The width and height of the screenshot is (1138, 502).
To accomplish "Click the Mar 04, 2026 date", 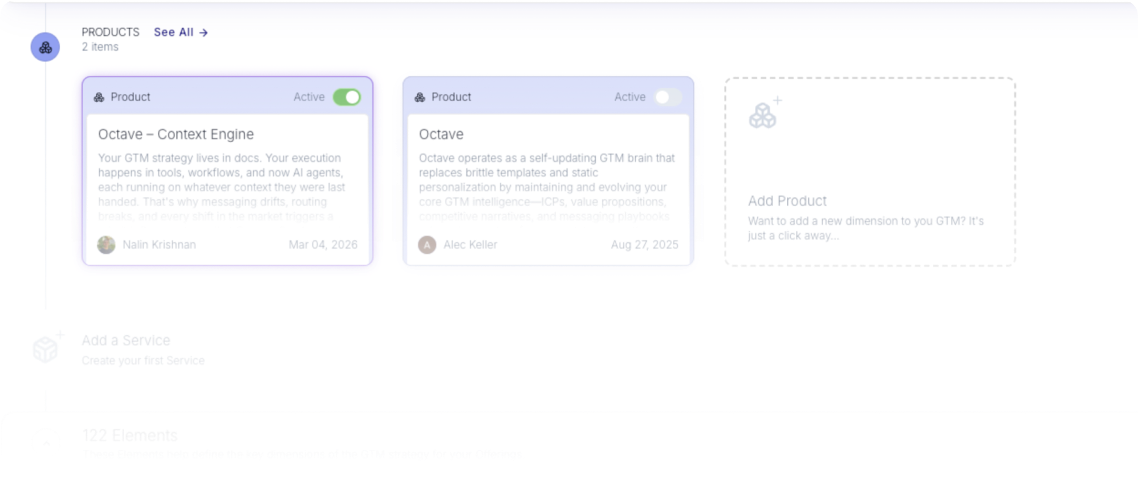I will (323, 245).
